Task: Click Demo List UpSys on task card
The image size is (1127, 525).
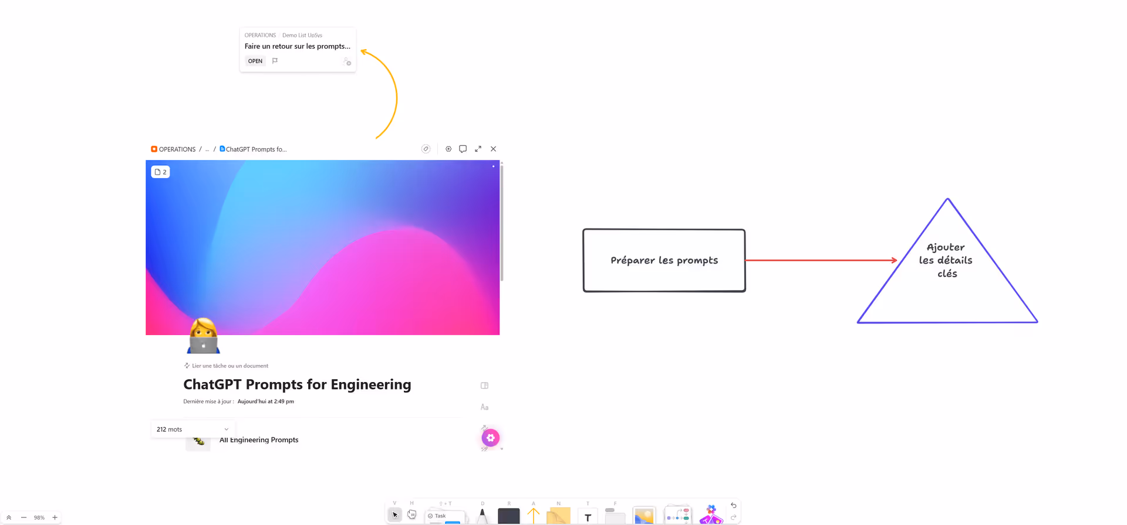Action: pyautogui.click(x=302, y=35)
